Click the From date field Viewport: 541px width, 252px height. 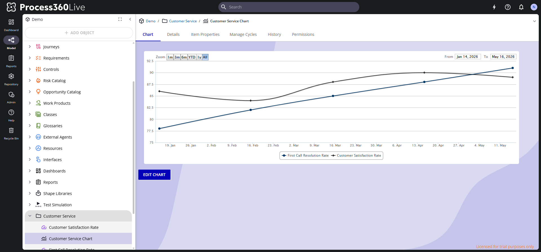468,57
